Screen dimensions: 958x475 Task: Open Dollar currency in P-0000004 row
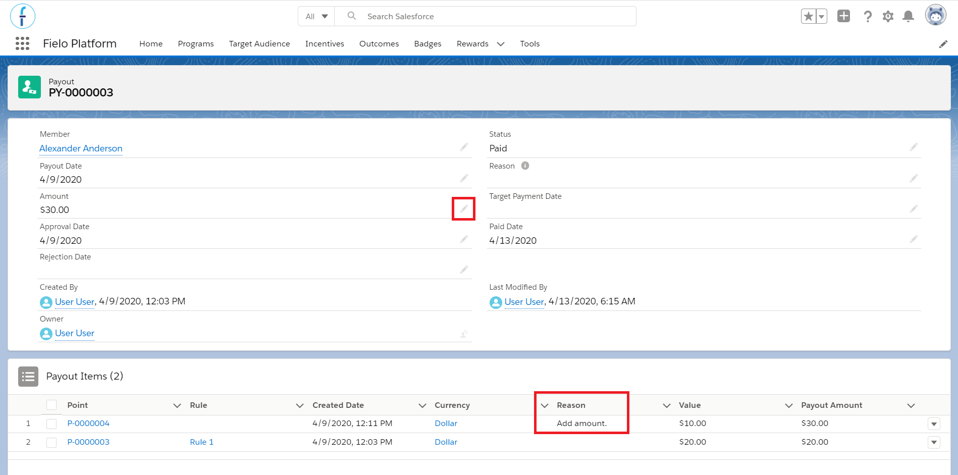446,424
